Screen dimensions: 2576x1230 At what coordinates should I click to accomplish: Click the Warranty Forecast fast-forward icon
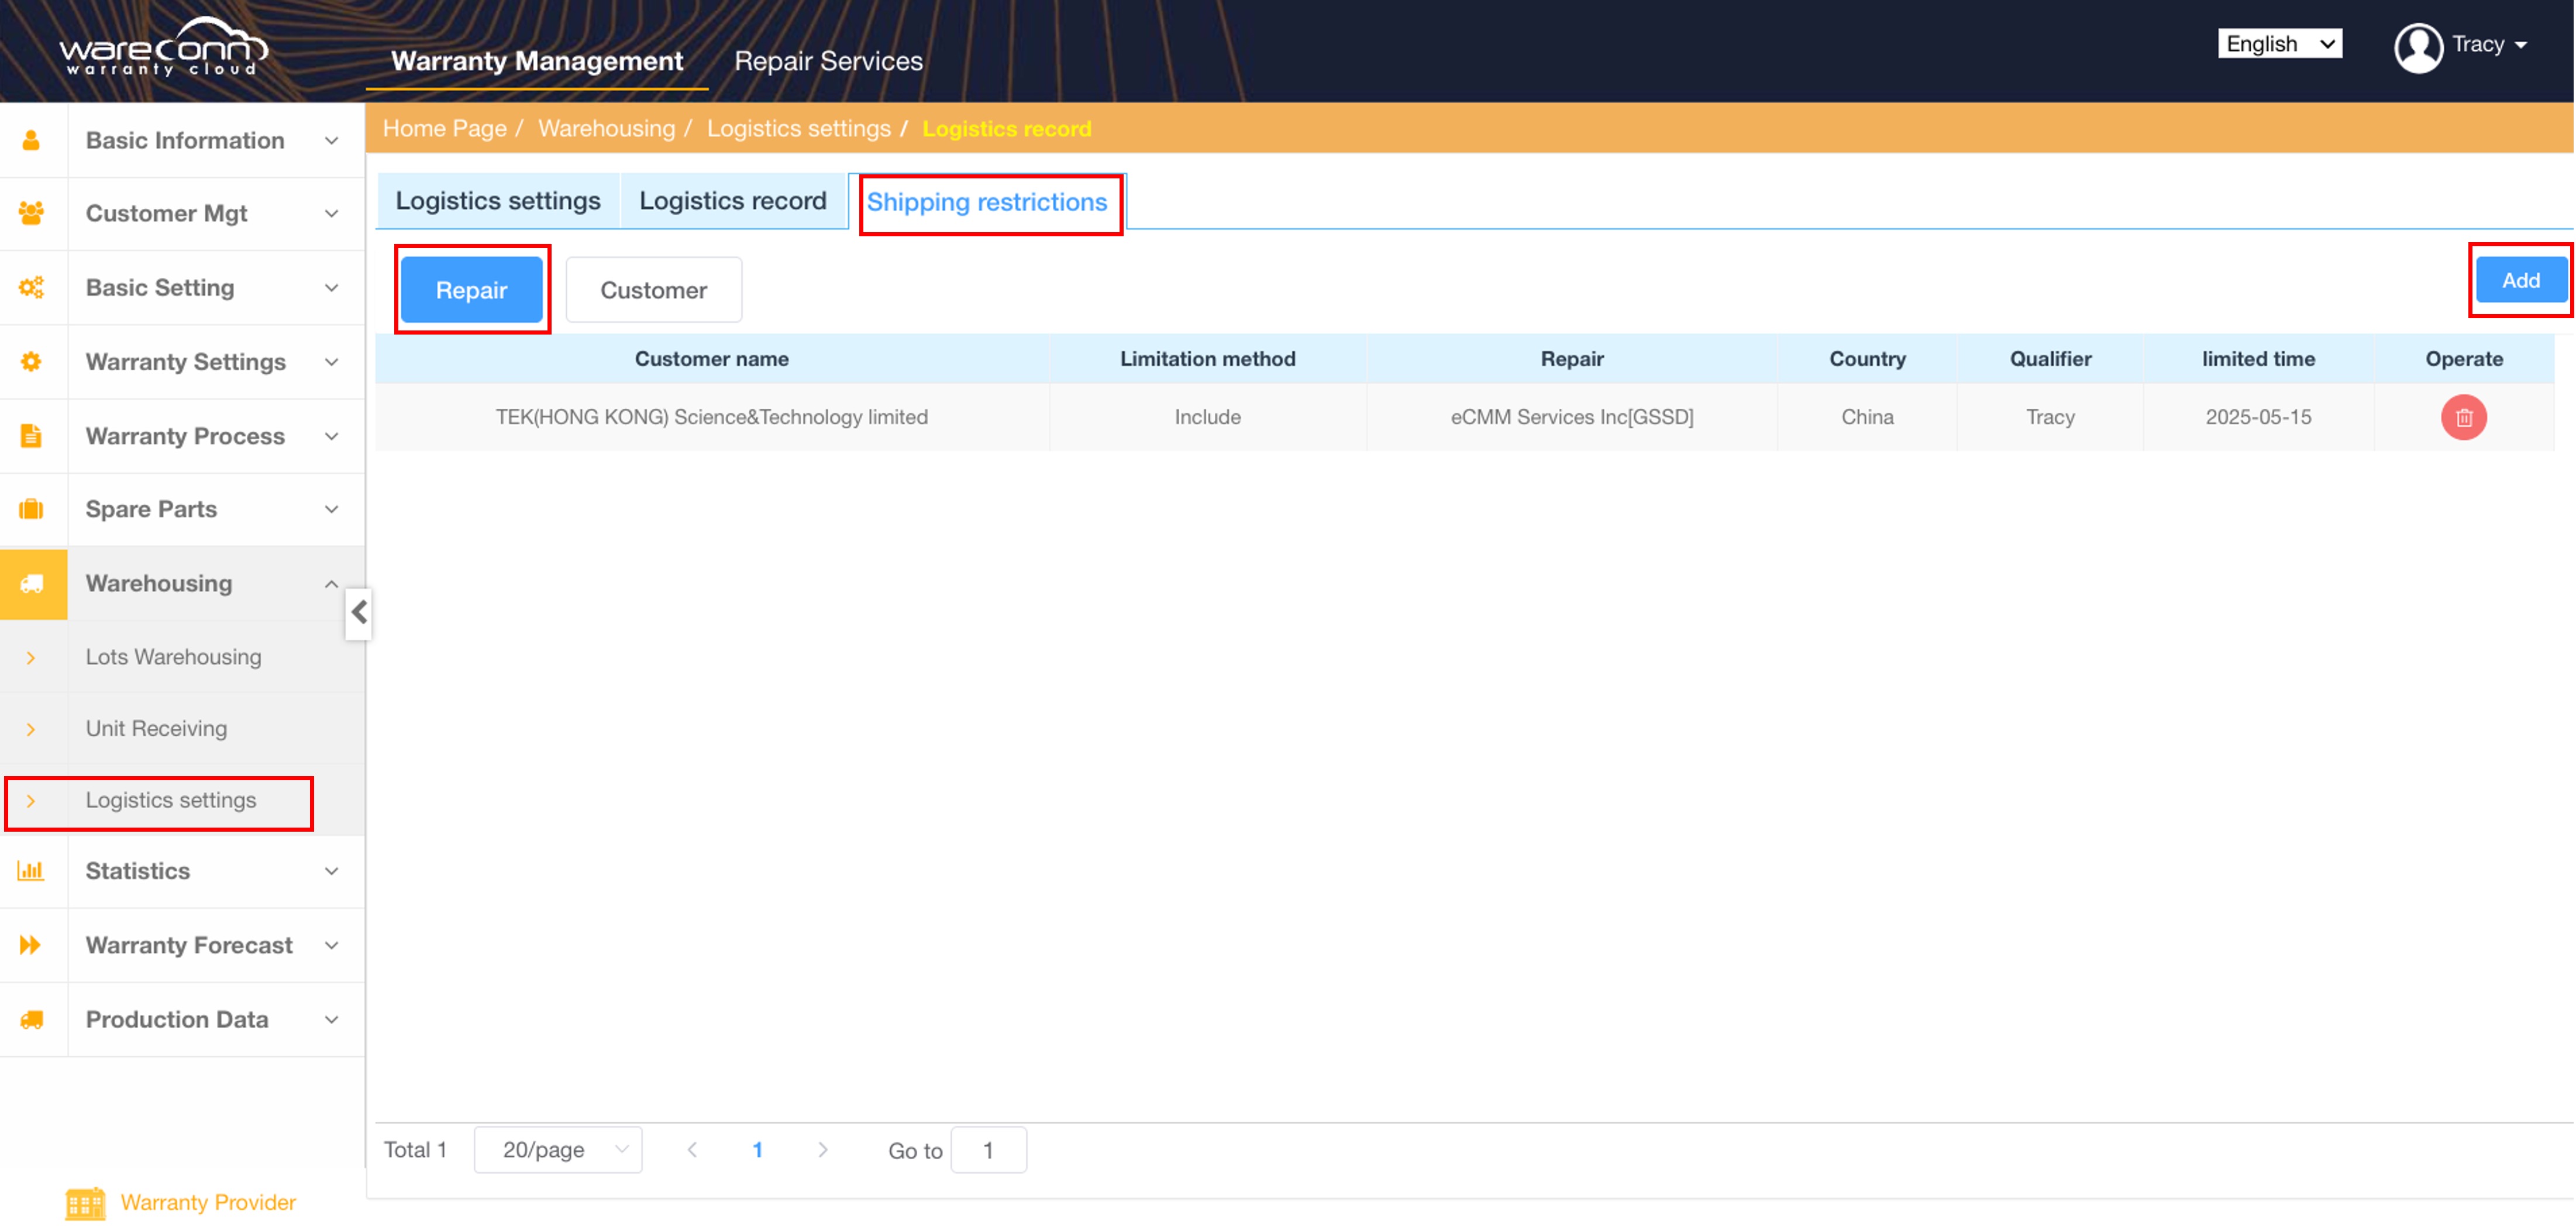point(31,945)
